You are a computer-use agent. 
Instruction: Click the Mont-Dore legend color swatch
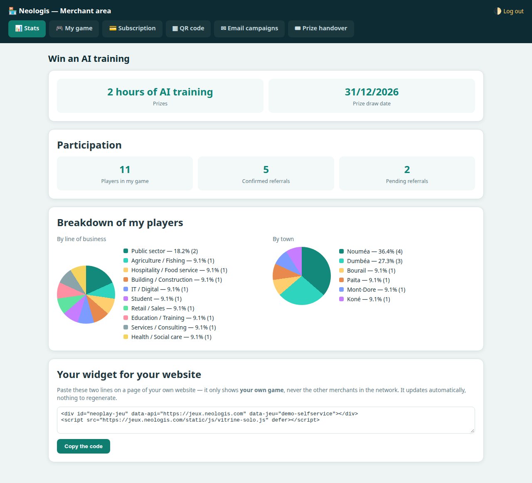(x=342, y=290)
